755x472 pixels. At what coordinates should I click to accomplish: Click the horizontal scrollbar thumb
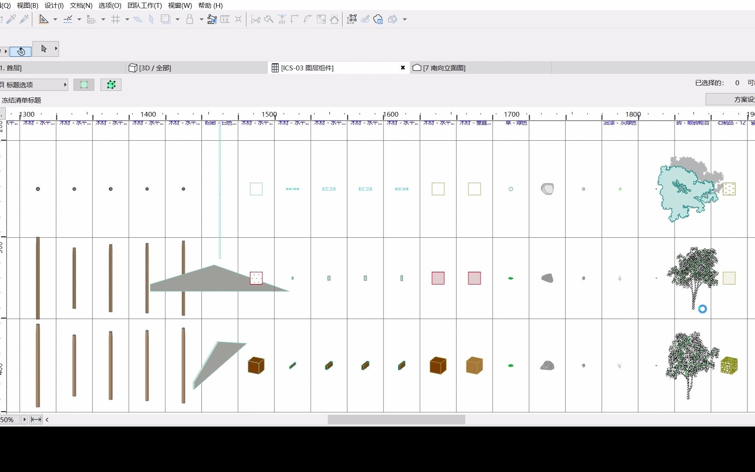click(x=396, y=420)
